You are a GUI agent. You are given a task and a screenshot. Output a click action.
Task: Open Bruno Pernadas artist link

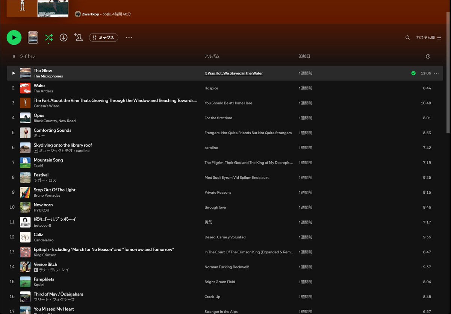[x=47, y=196]
